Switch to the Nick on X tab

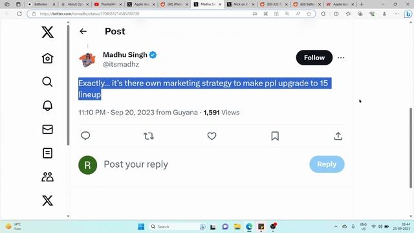point(241,5)
